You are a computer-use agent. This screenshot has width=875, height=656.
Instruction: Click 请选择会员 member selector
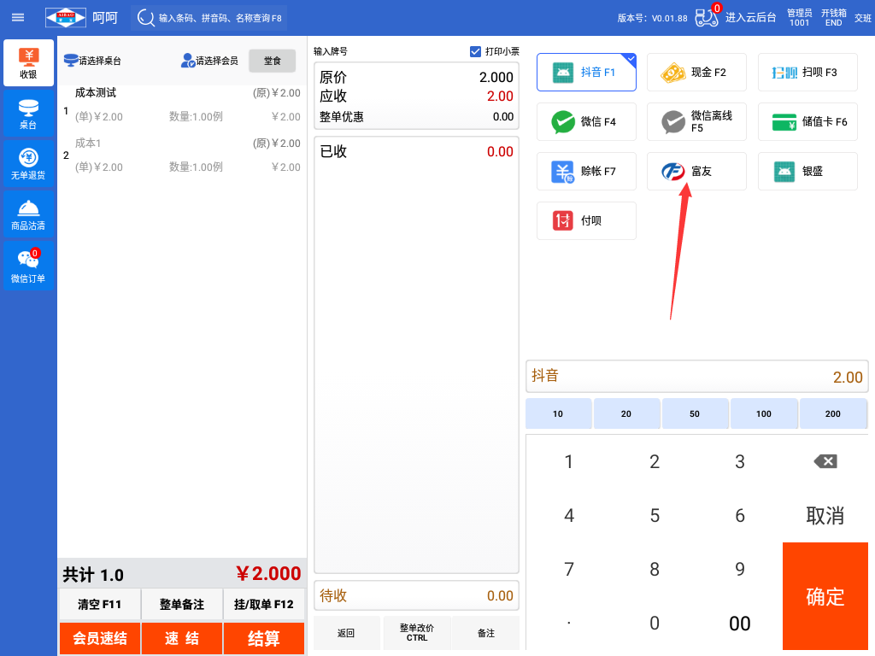210,61
